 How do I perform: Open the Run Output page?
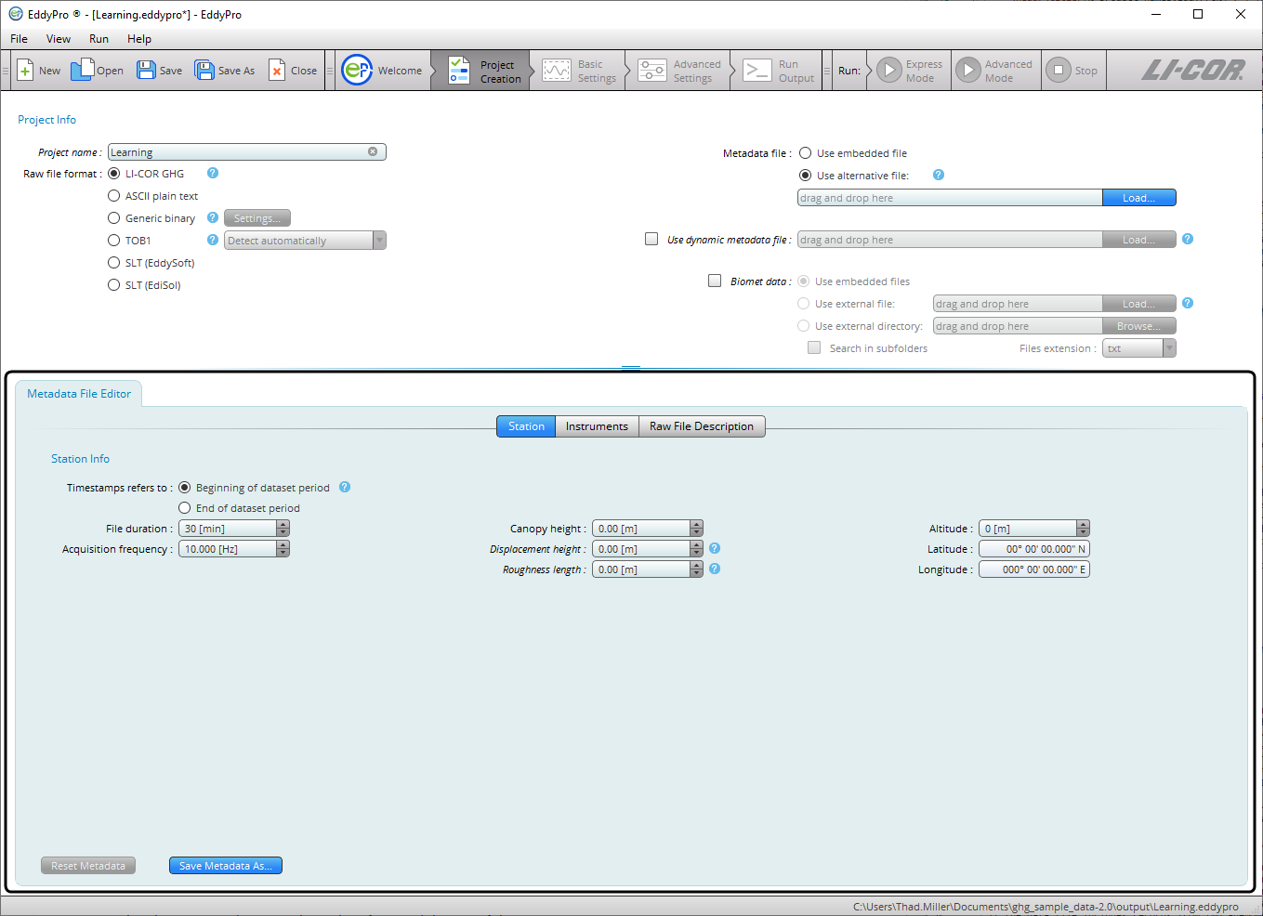(780, 71)
